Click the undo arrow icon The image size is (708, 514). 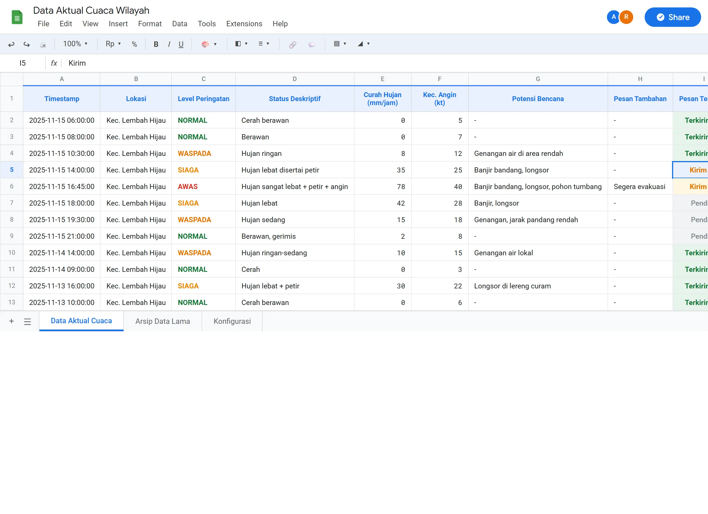click(x=11, y=44)
